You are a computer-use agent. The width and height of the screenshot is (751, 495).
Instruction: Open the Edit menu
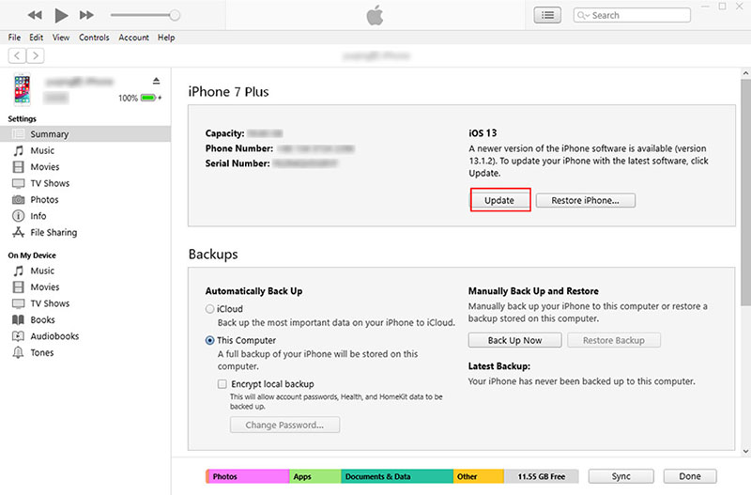click(36, 38)
